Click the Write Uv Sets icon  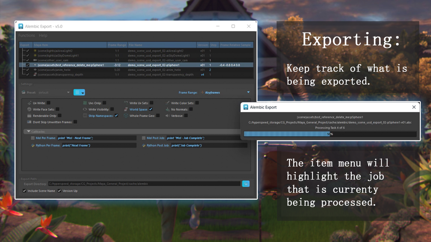(126, 103)
